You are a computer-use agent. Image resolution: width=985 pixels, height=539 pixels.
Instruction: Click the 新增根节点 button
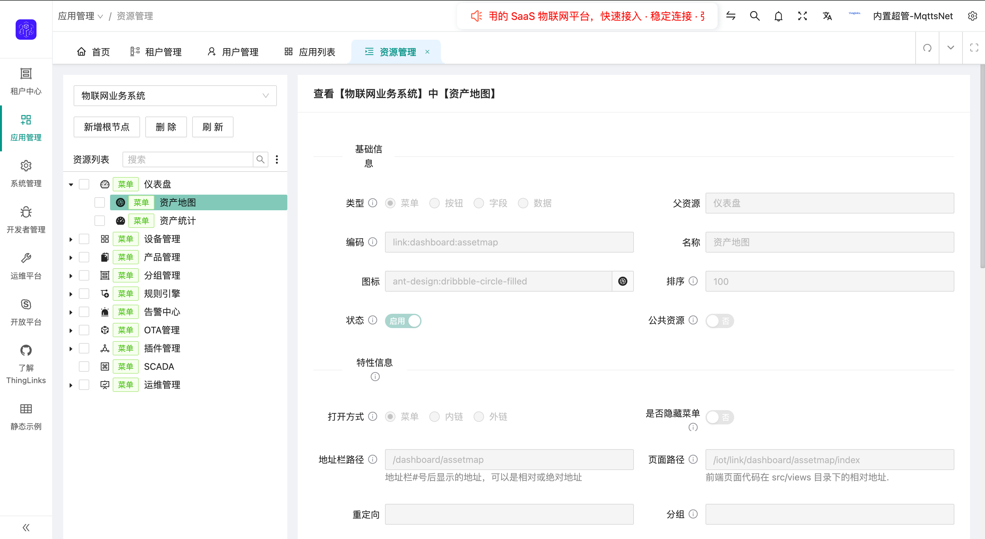107,127
